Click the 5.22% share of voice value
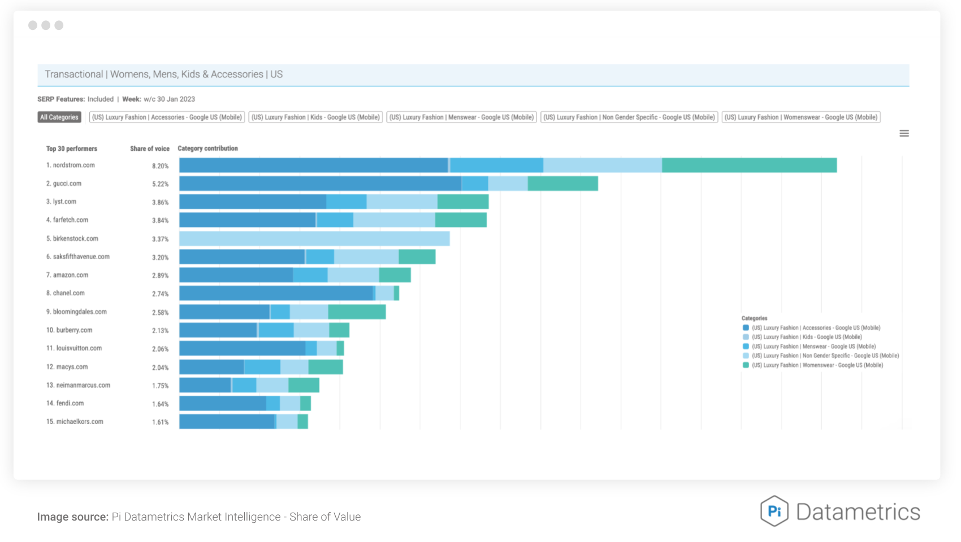The width and height of the screenshot is (961, 542). 161,184
